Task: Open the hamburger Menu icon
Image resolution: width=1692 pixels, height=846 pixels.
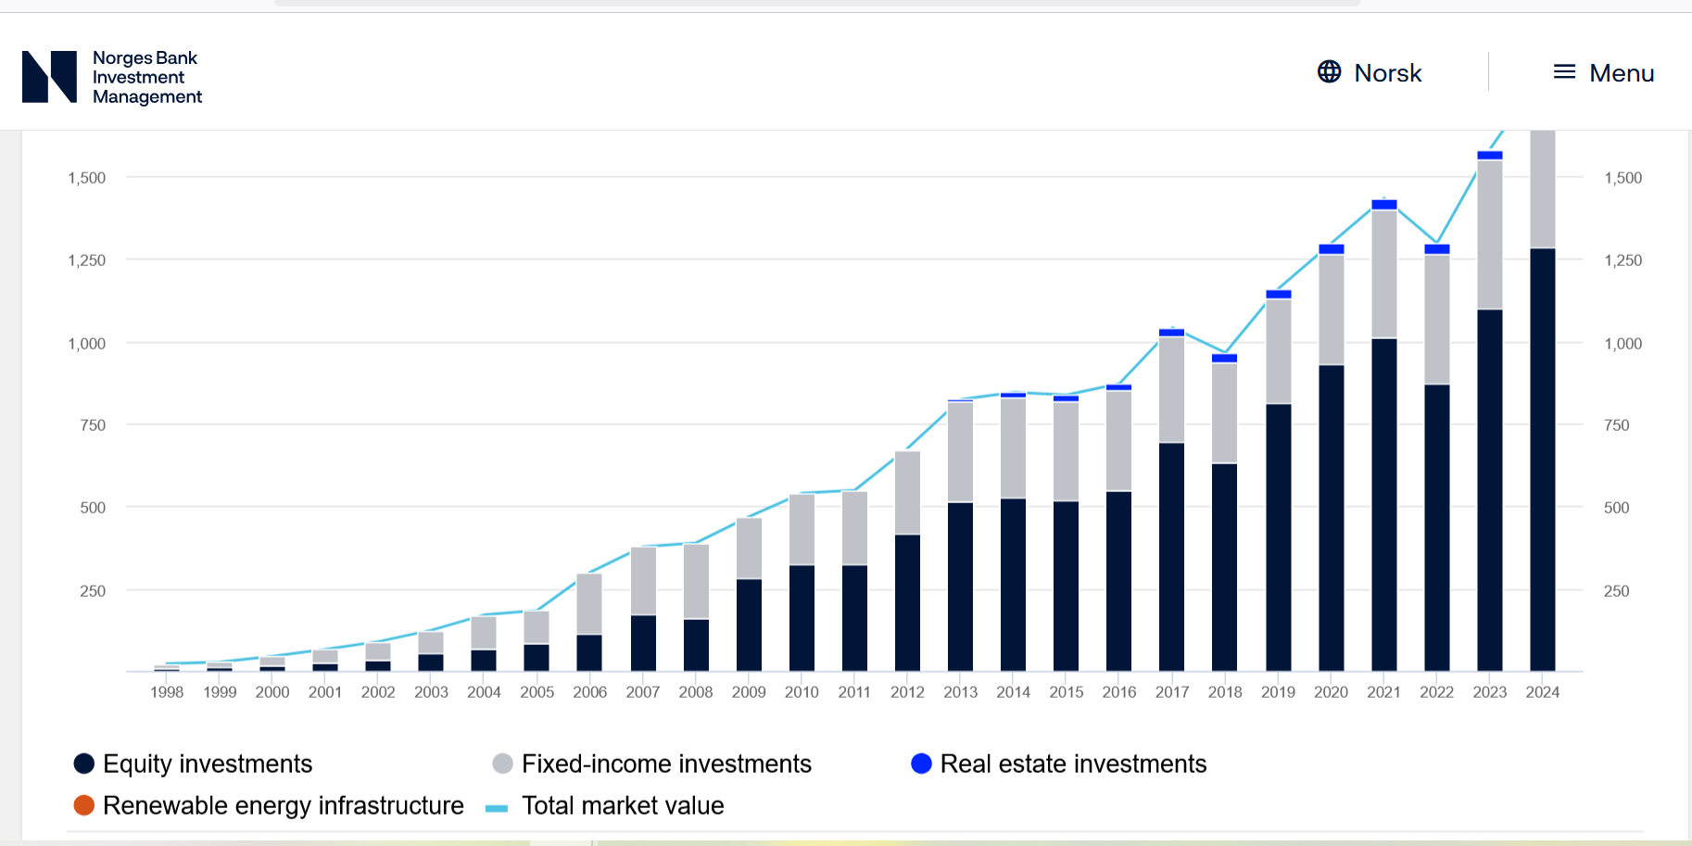Action: click(1564, 71)
